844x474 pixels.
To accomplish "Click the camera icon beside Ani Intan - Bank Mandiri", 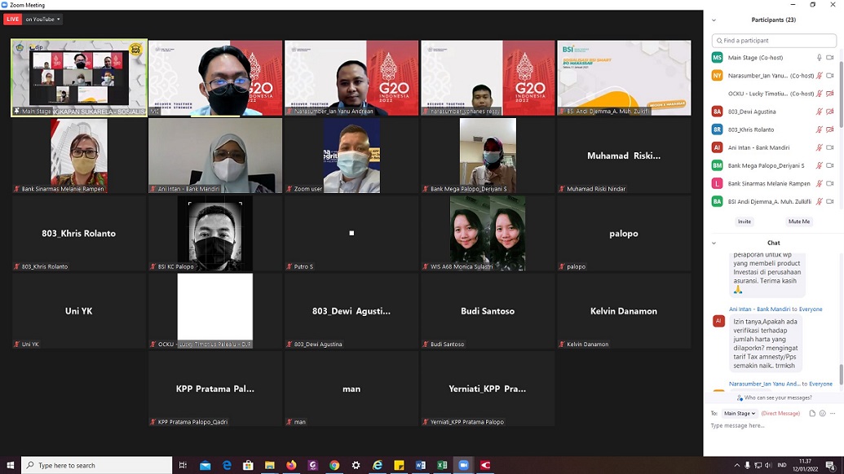I will pyautogui.click(x=830, y=147).
